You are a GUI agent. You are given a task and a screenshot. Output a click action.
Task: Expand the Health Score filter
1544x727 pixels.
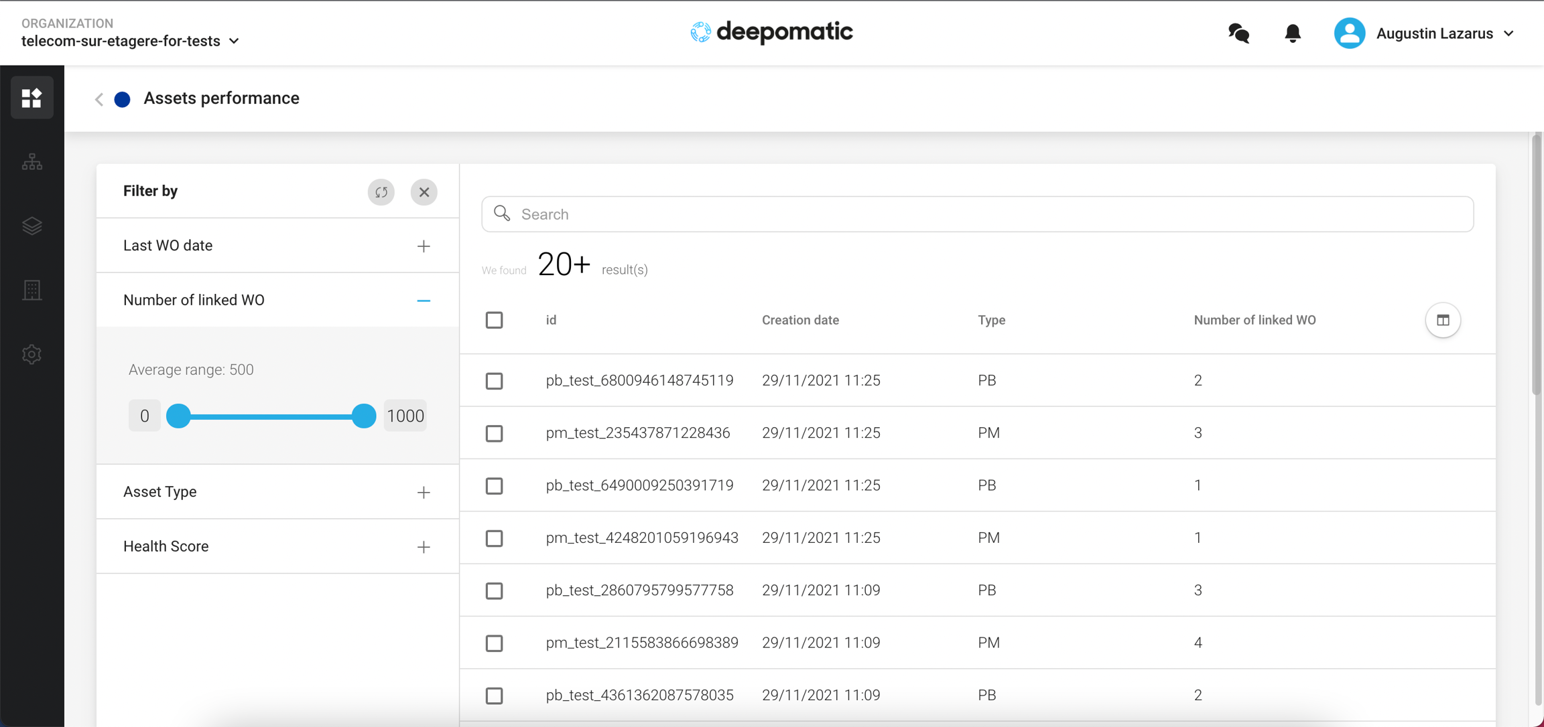coord(423,547)
